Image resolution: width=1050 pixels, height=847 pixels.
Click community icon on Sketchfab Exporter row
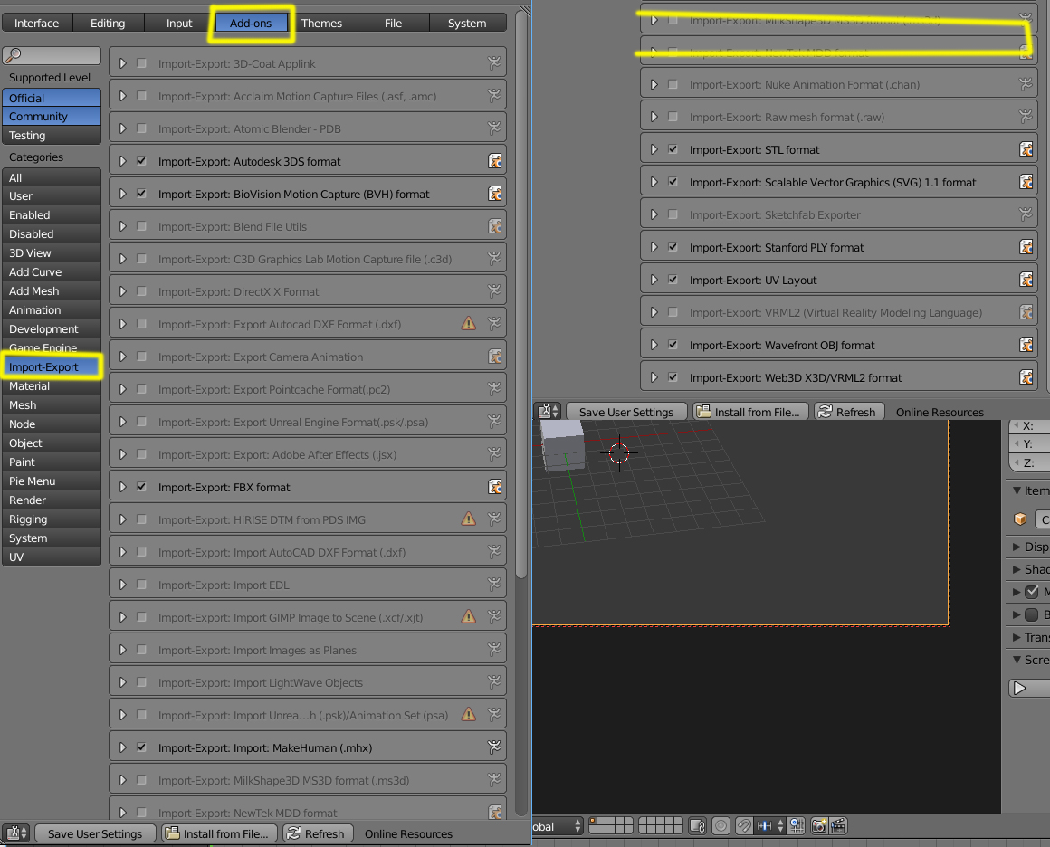1026,215
